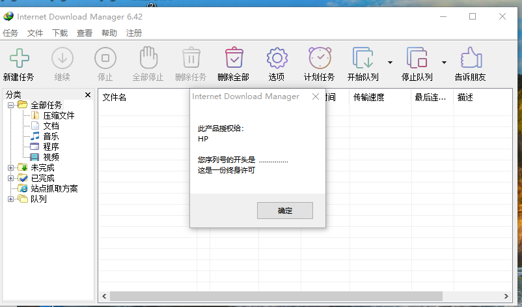The image size is (522, 307).
Task: Open the Stop Queue dropdown arrow
Action: pos(444,63)
